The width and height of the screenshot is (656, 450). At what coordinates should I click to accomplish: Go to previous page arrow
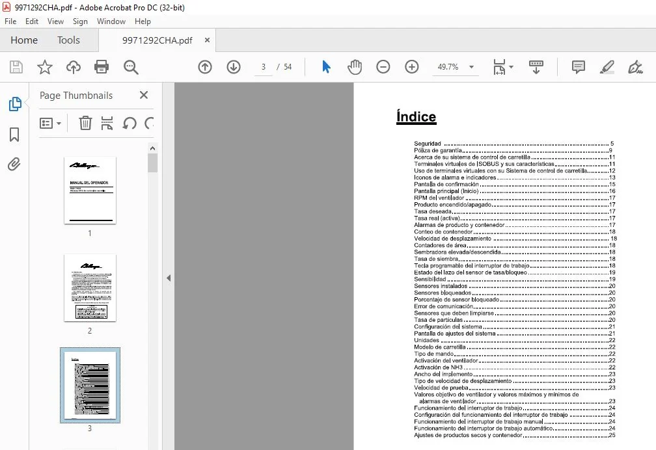[x=205, y=67]
